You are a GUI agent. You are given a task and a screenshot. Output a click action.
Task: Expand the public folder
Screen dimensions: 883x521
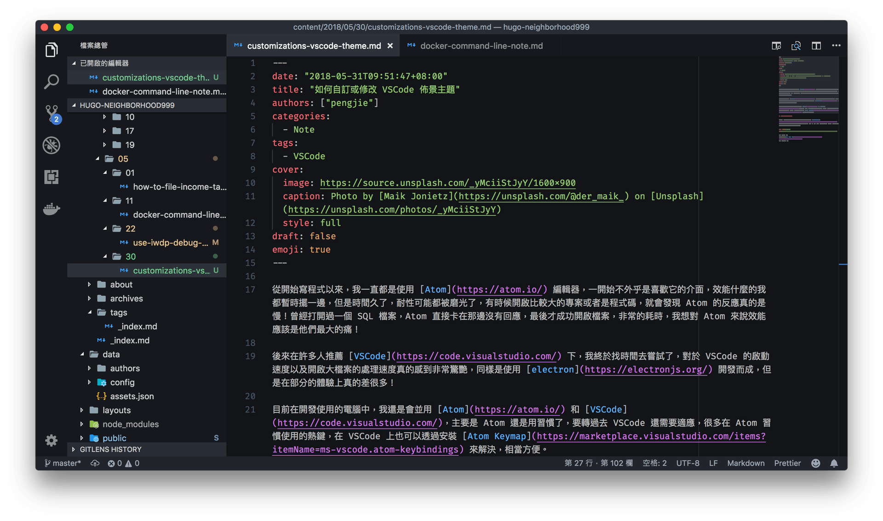pos(147,438)
